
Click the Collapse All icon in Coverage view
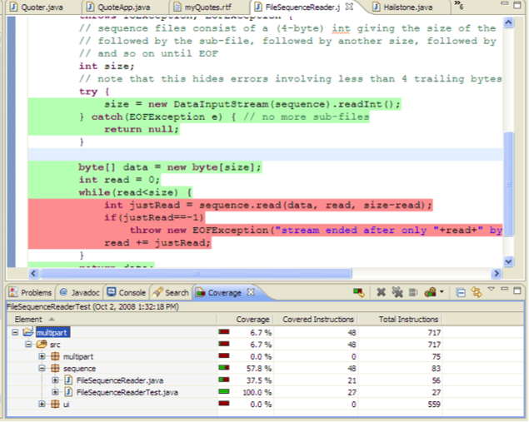[461, 292]
